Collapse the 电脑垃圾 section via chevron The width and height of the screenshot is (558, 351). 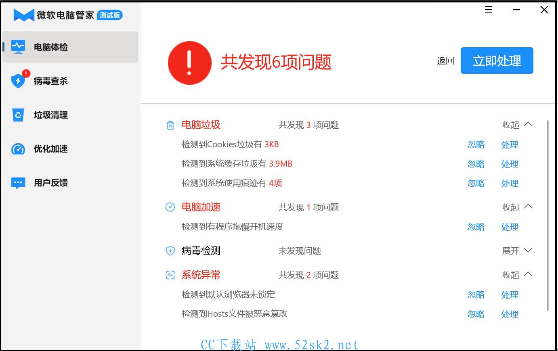528,124
